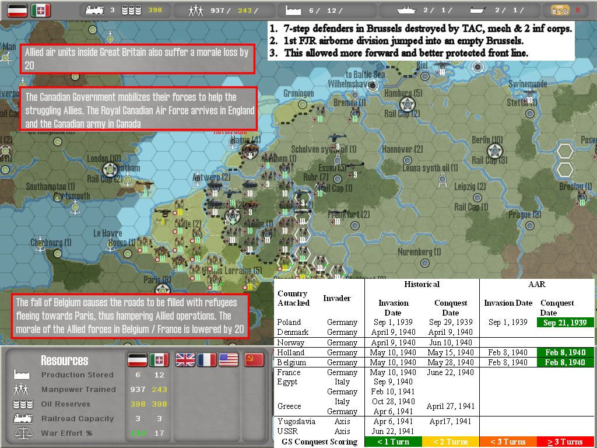Click the yellow 243 value in Resources panel
This screenshot has width=597, height=448.
(159, 389)
